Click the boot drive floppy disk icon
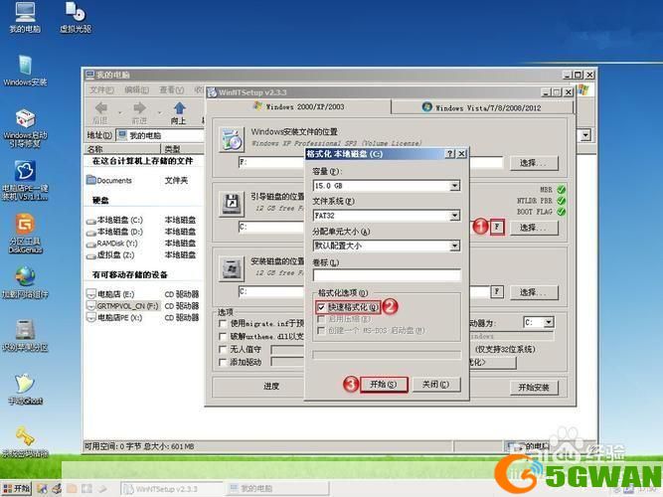The height and width of the screenshot is (497, 663). 232,205
